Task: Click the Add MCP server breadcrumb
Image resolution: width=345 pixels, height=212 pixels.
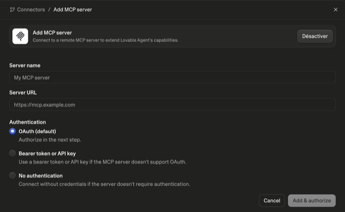Action: 72,10
